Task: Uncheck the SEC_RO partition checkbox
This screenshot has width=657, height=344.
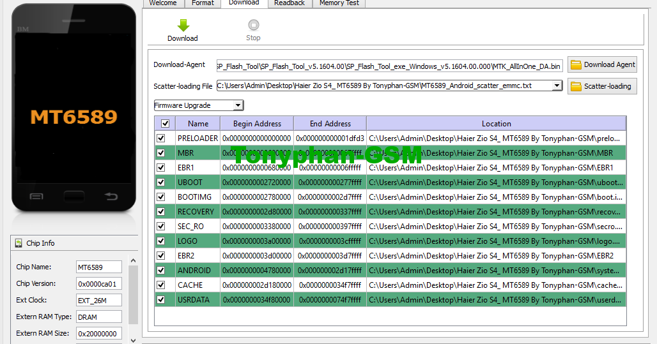Action: (161, 226)
